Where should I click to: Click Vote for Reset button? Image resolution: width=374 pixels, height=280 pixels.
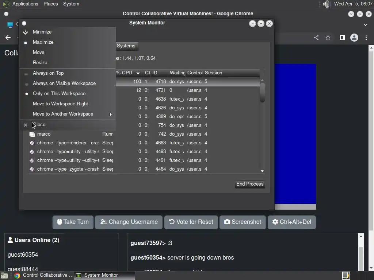pyautogui.click(x=191, y=222)
